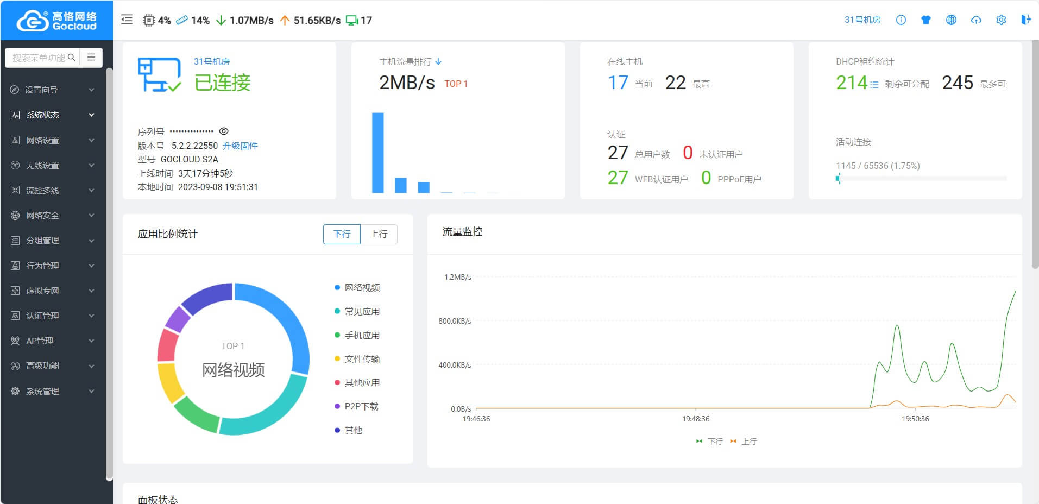
Task: Click the main page vertical scrollbar
Action: pyautogui.click(x=1035, y=155)
